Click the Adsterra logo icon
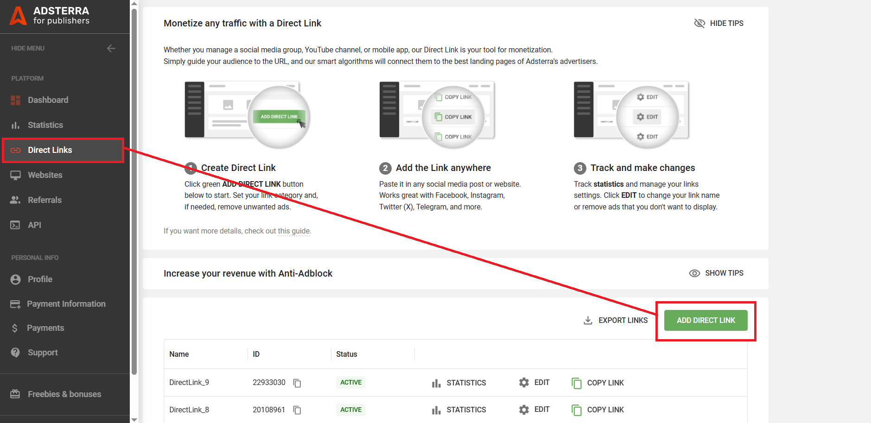This screenshot has height=423, width=871. (x=18, y=15)
